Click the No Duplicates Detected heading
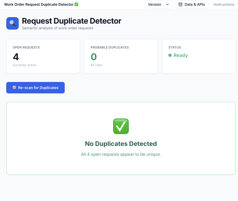 [x=121, y=144]
